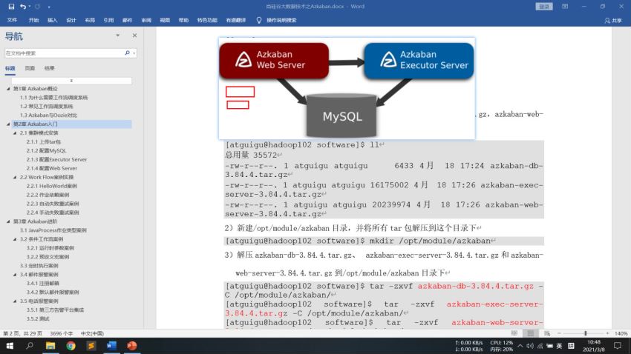Select the 结果 tab in navigation pane
631x354 pixels.
pyautogui.click(x=50, y=68)
